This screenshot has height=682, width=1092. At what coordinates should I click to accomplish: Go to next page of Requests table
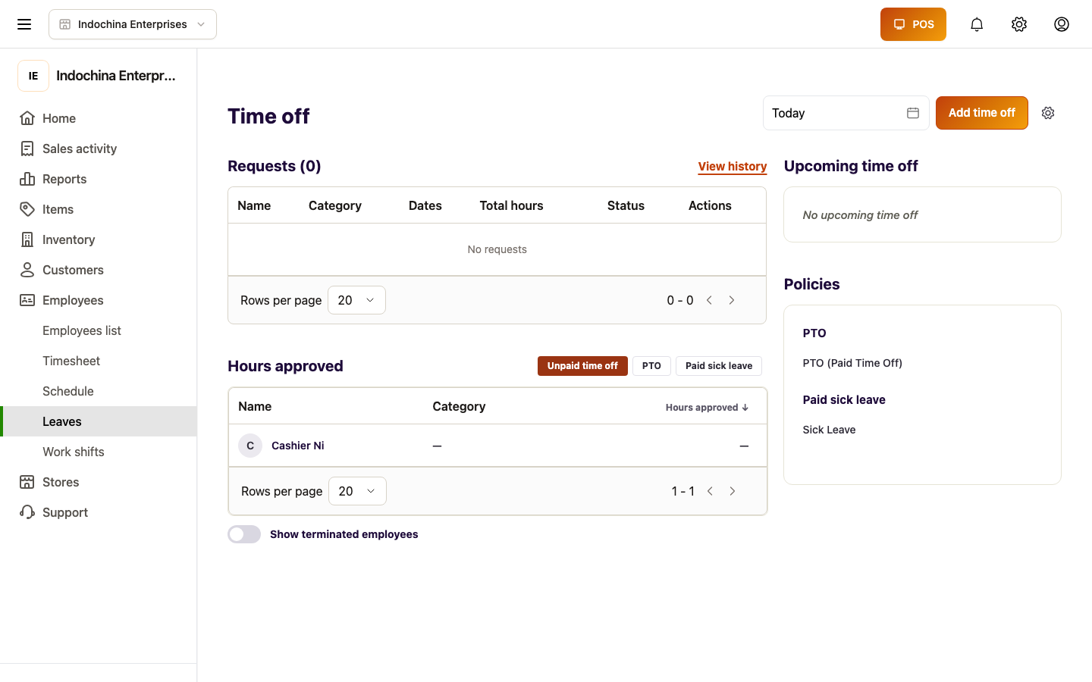click(x=732, y=300)
